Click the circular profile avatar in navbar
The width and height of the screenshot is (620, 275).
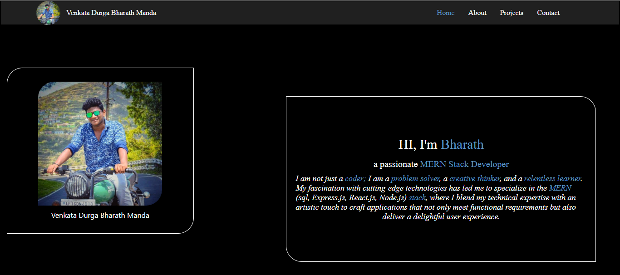click(48, 13)
